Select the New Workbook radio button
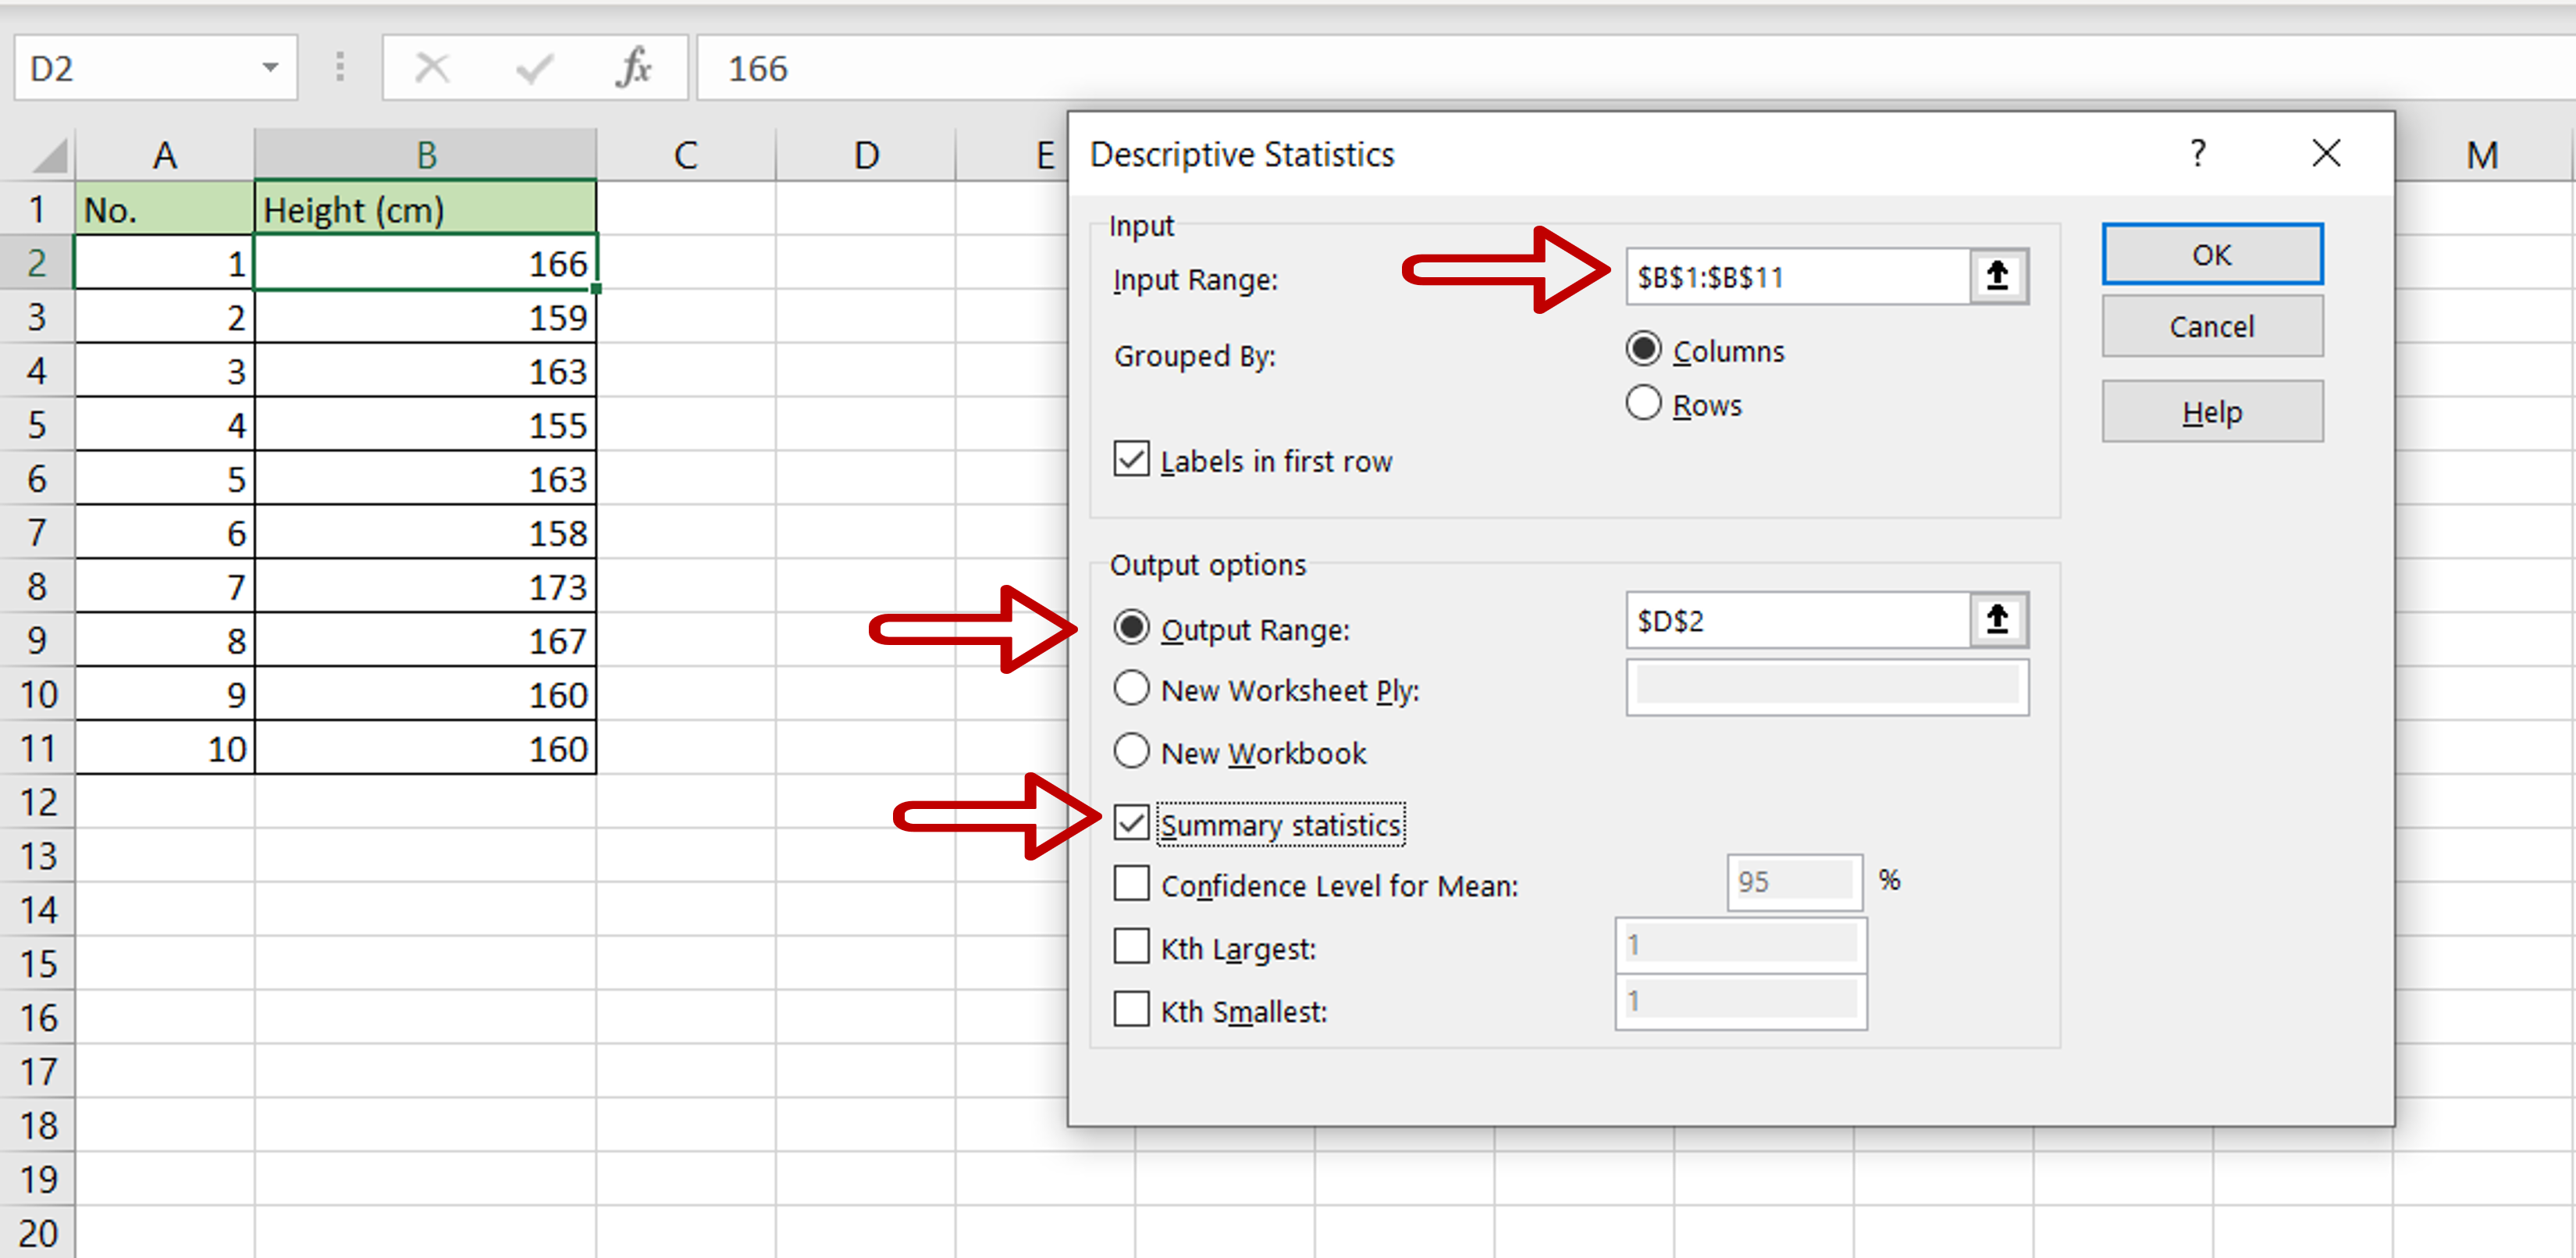The height and width of the screenshot is (1258, 2576). [x=1131, y=751]
